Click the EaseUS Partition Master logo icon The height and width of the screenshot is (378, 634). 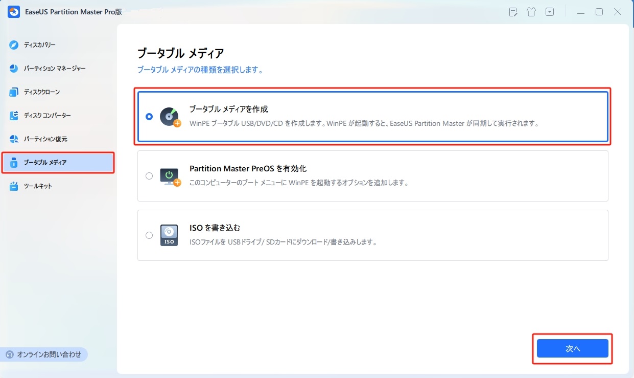[14, 12]
